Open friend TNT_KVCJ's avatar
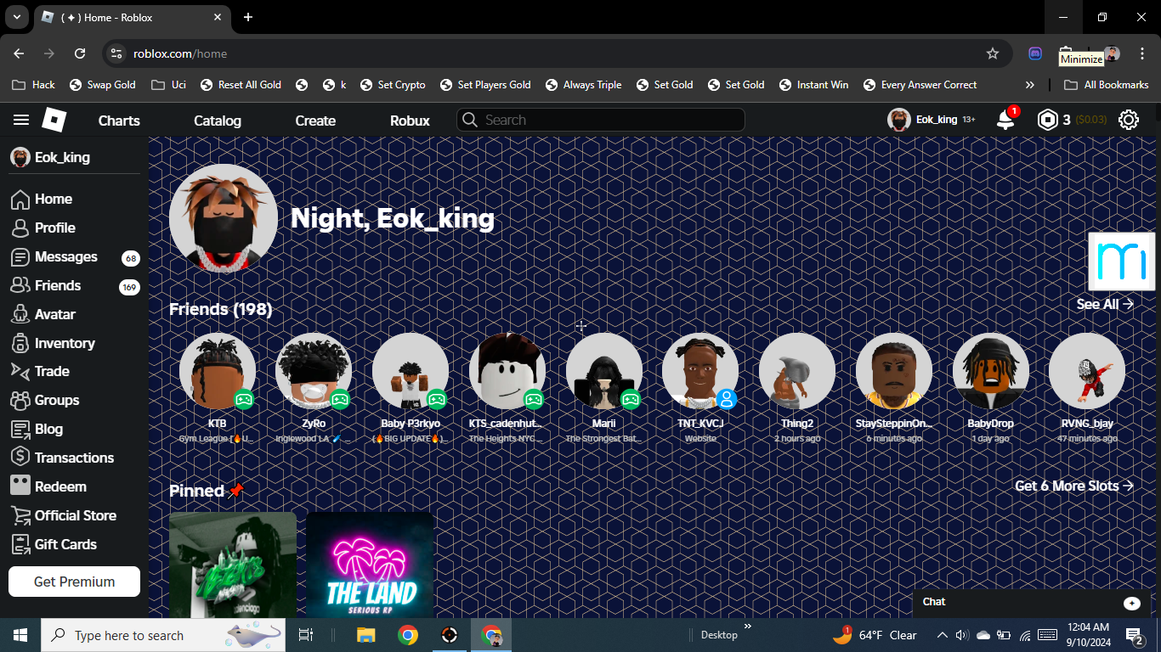Screen dimensions: 1161x652 700,371
